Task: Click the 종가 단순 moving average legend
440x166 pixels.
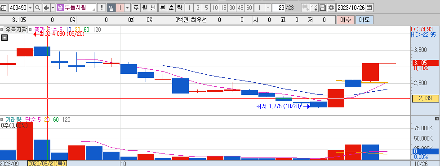Action: click(46, 30)
